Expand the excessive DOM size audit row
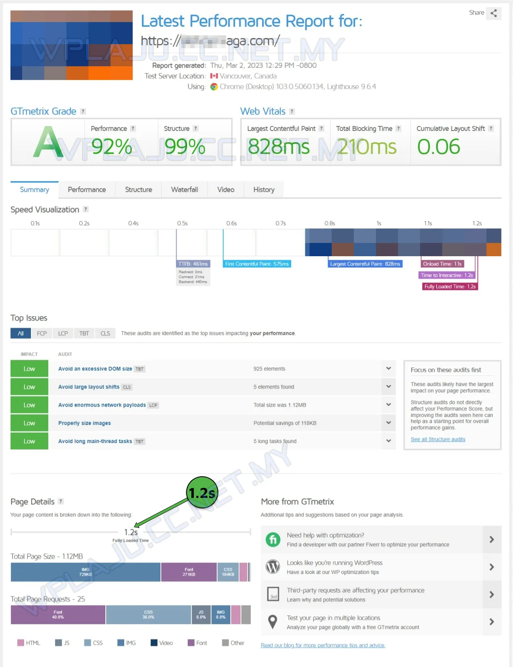Viewport: 513px width, 667px height. point(388,369)
